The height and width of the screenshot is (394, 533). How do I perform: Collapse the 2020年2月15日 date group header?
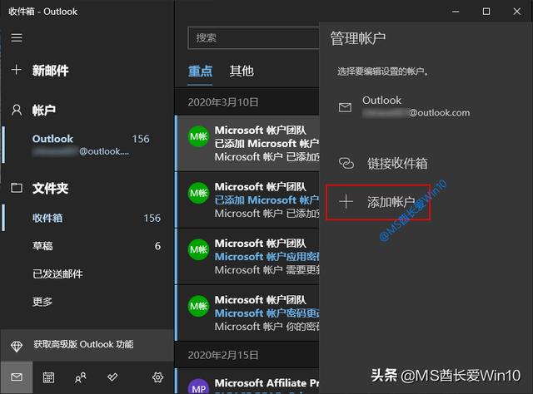pyautogui.click(x=247, y=355)
